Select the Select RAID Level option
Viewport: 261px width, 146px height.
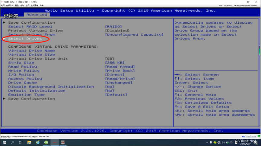(x=30, y=26)
